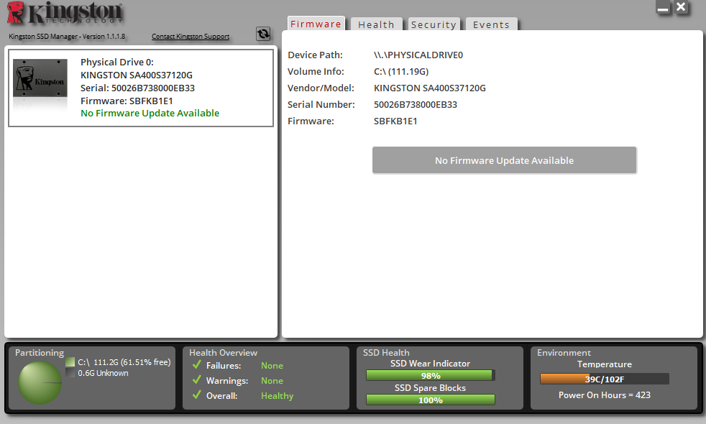Image resolution: width=706 pixels, height=424 pixels.
Task: Click the Kingston logo at top left
Action: 65,13
